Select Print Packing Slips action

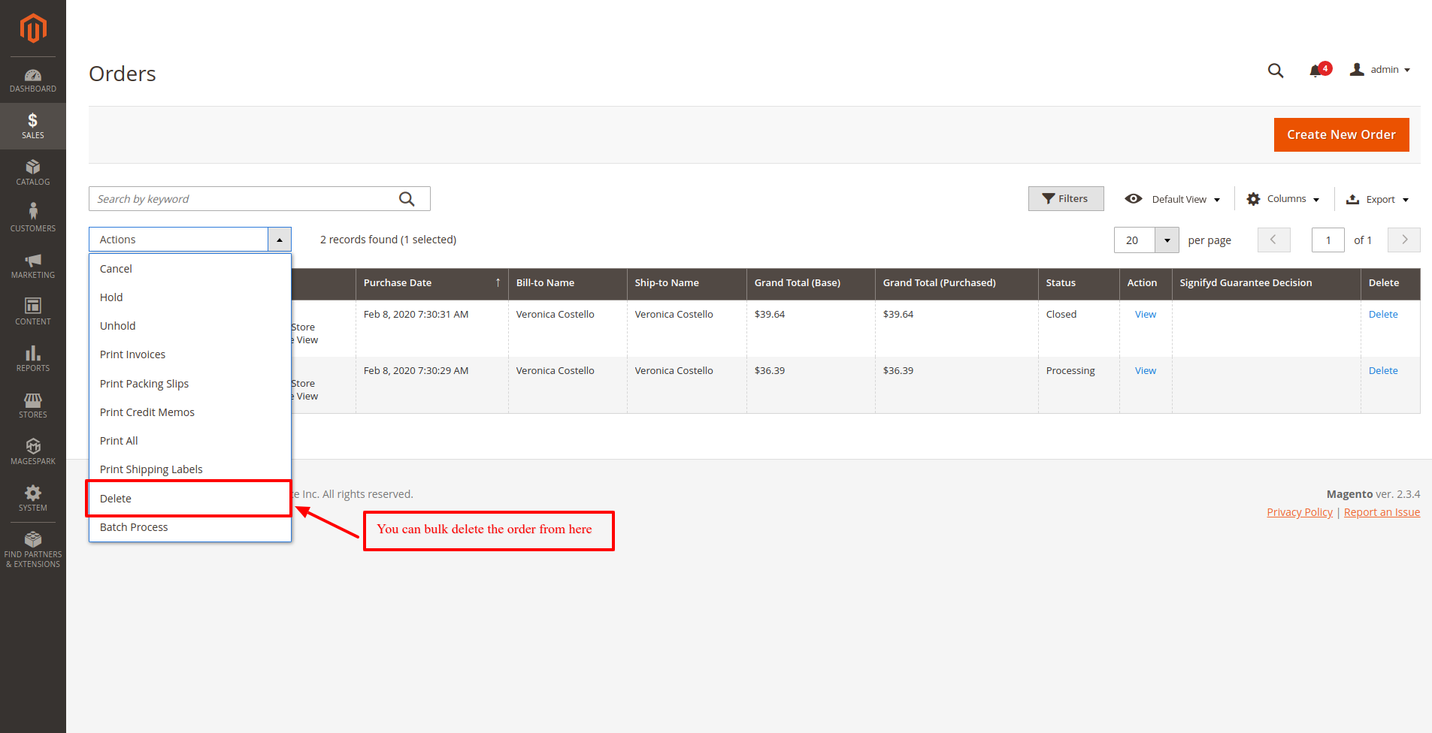190,384
